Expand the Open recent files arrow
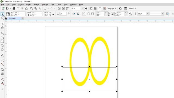 (10, 8)
